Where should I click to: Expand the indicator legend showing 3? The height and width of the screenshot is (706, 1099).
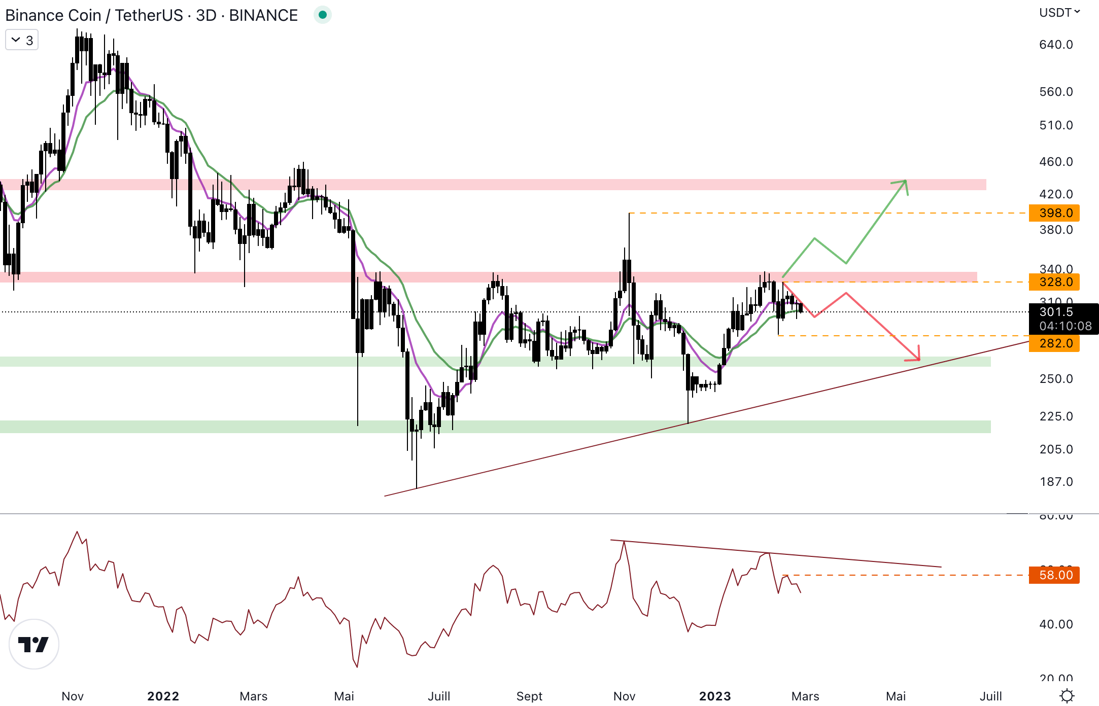click(x=22, y=40)
